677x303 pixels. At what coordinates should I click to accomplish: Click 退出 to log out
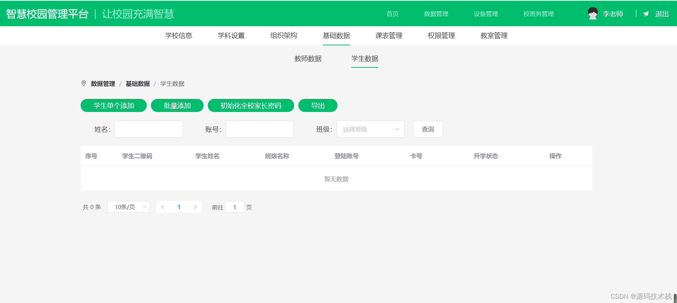pos(662,14)
